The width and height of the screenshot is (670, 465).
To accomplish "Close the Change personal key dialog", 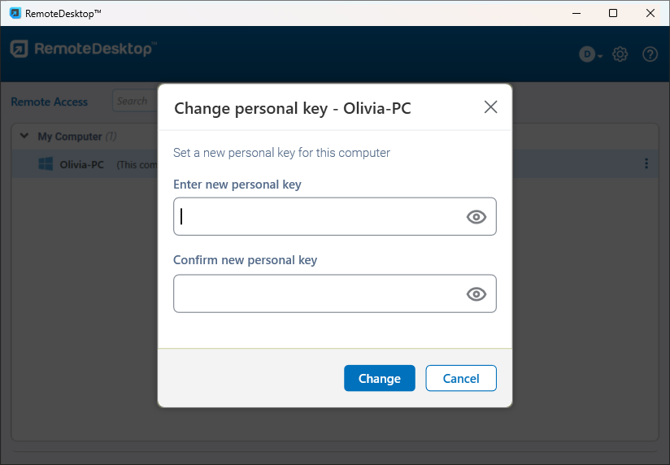I will tap(490, 107).
